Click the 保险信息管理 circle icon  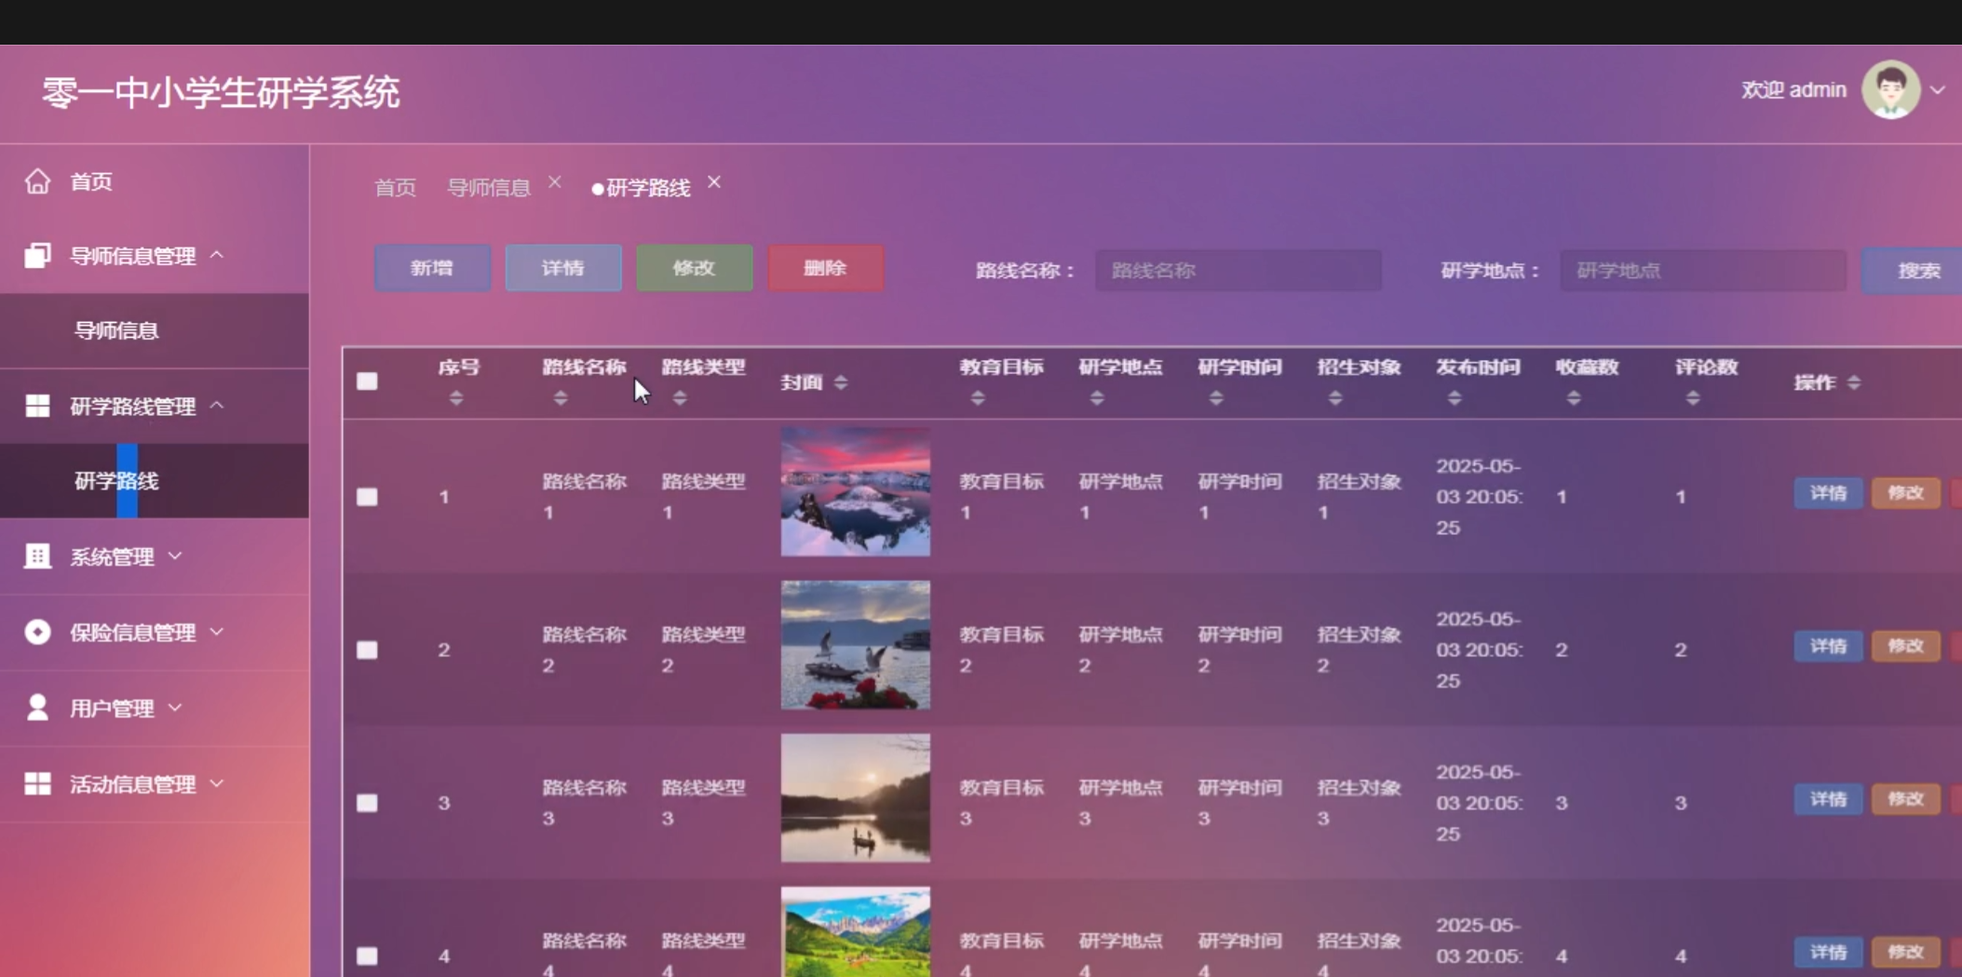37,633
